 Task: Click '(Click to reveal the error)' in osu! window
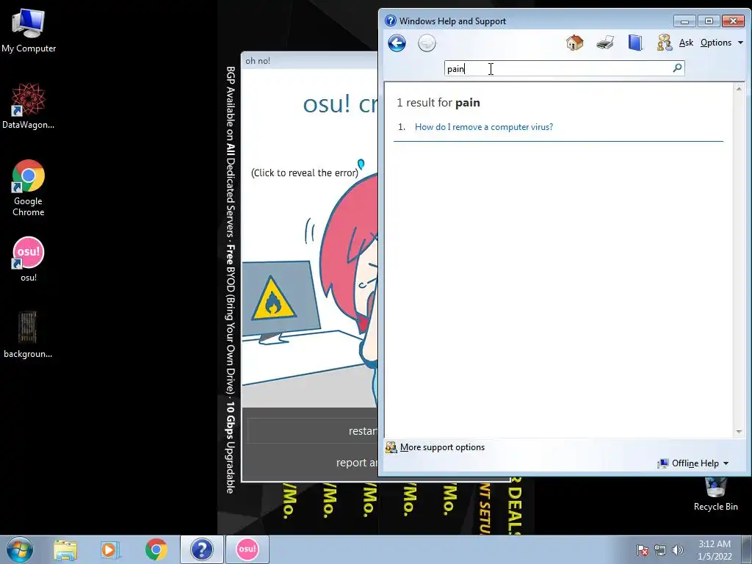point(305,173)
